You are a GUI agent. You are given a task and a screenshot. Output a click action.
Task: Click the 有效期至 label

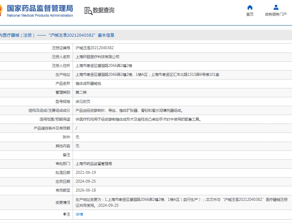(x=63, y=190)
